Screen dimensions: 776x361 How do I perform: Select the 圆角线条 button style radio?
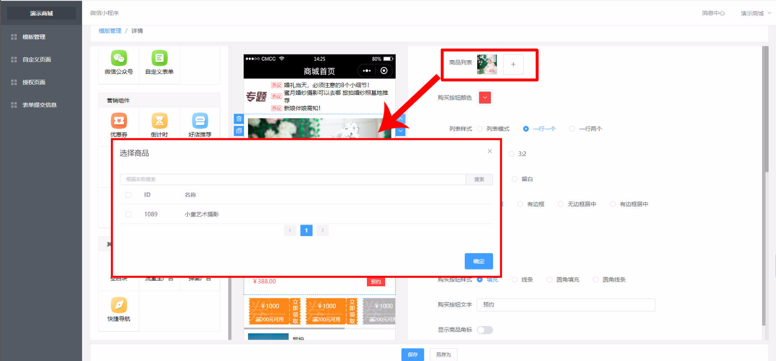(x=596, y=280)
